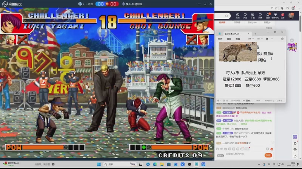Click the night mode moon icon in right sidebar
Image resolution: width=302 pixels, height=169 pixels.
295,143
